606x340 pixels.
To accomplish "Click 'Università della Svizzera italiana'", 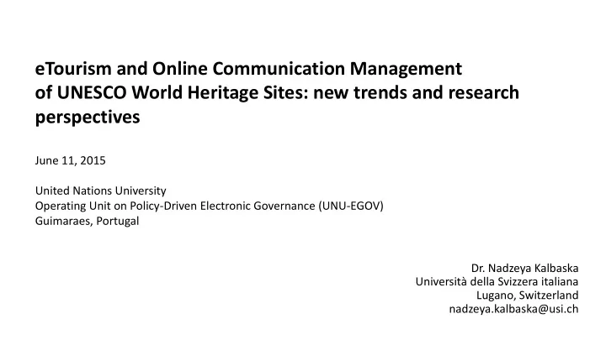I will point(497,281).
